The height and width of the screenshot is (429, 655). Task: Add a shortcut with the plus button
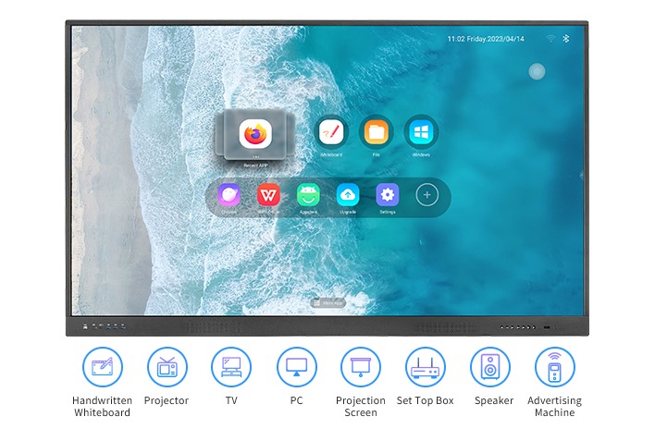[x=426, y=195]
